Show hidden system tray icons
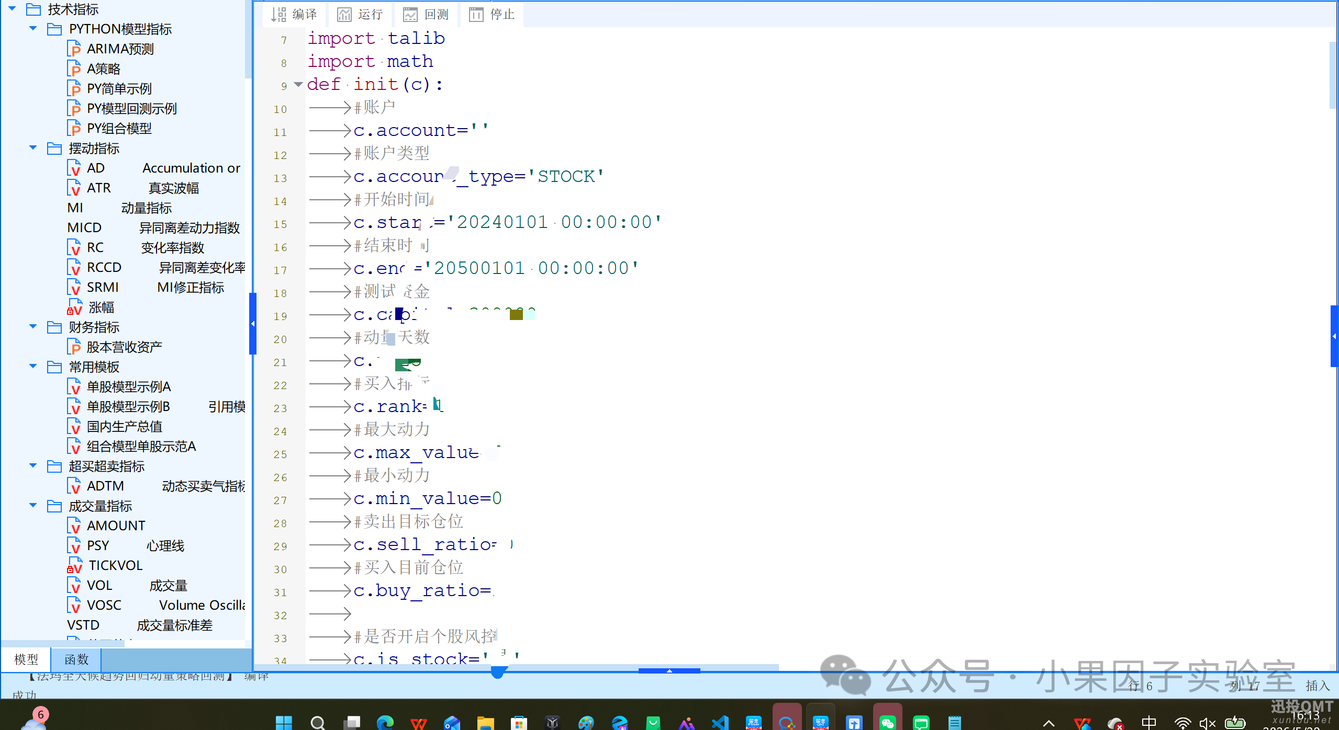Viewport: 1339px width, 730px height. pos(1048,724)
